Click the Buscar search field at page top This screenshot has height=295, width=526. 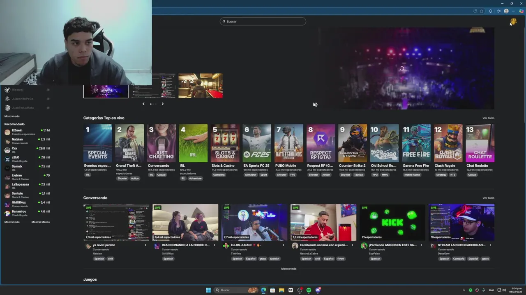[263, 21]
